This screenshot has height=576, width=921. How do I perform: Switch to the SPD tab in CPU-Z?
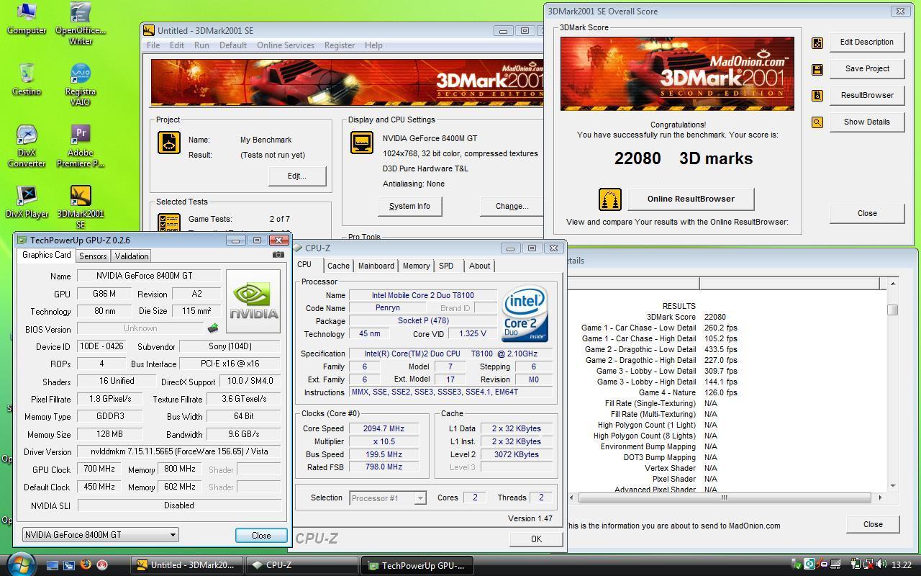(x=446, y=266)
